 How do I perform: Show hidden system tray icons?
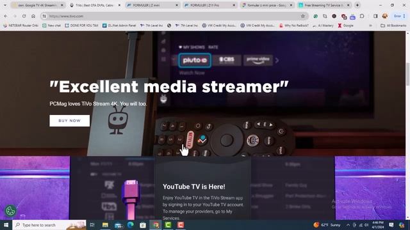pyautogui.click(x=348, y=225)
